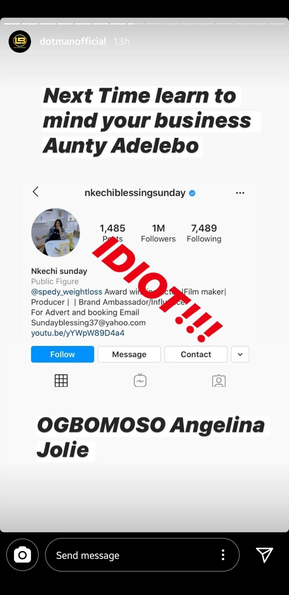Tap the dotmanofficial username

tap(73, 41)
